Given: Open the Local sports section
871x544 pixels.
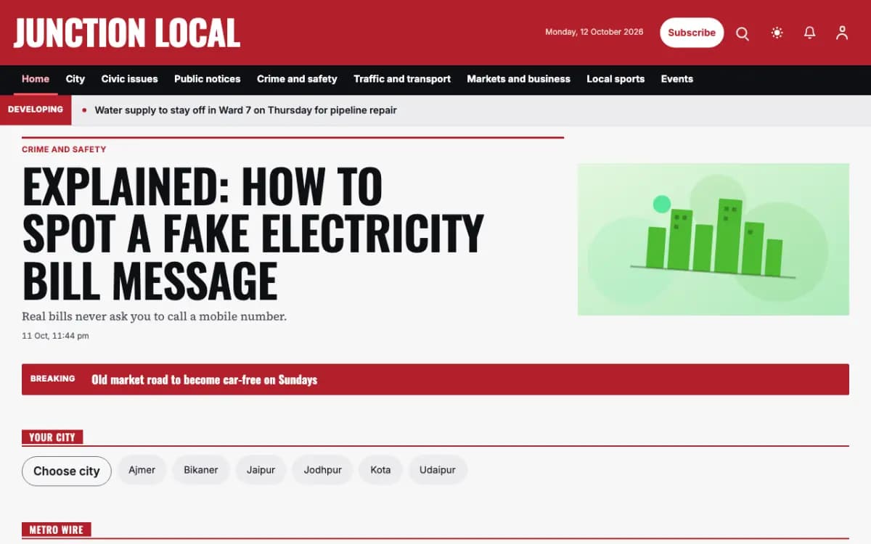Looking at the screenshot, I should point(616,79).
